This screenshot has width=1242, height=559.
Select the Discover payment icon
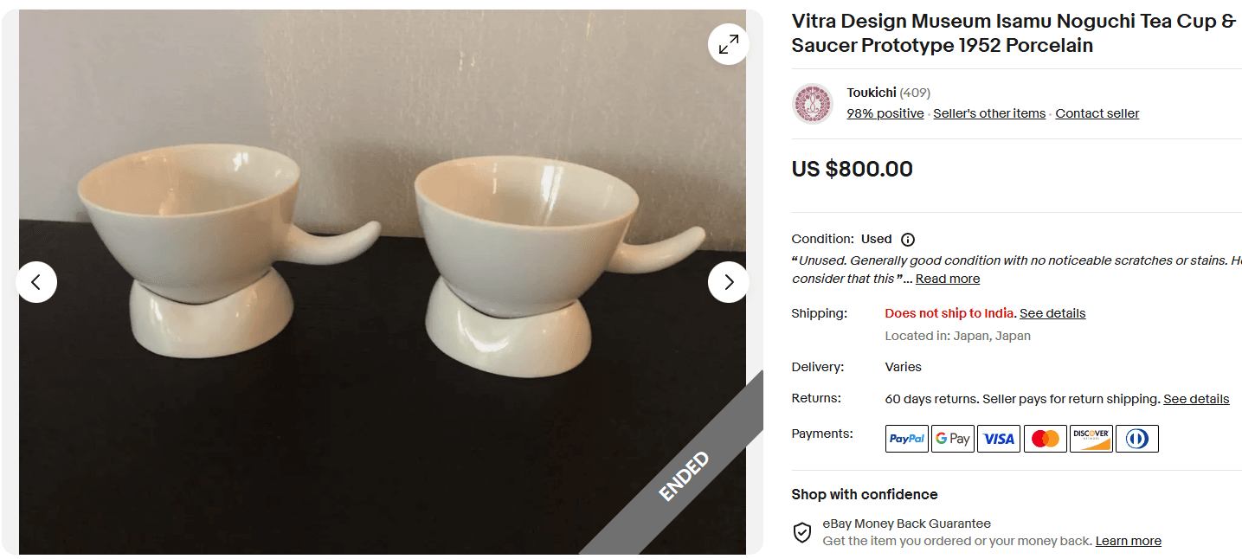[x=1091, y=438]
